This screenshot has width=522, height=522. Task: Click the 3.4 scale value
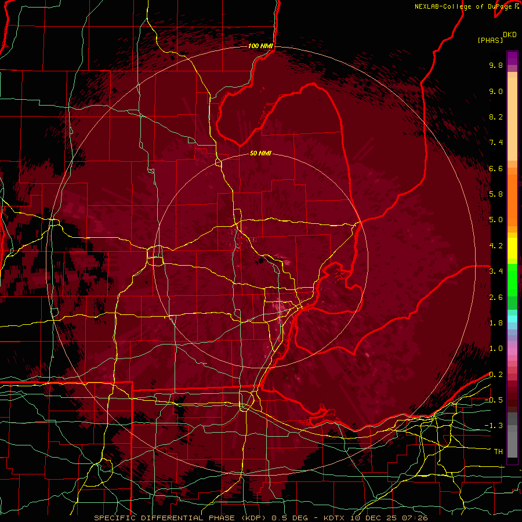coord(496,271)
